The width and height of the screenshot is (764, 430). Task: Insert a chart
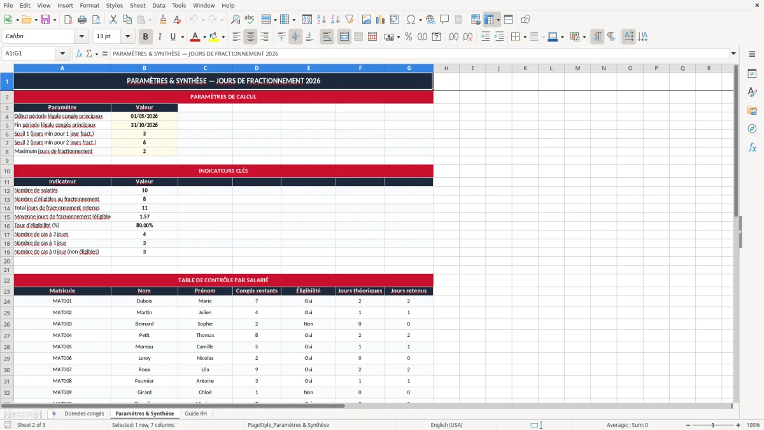point(381,20)
